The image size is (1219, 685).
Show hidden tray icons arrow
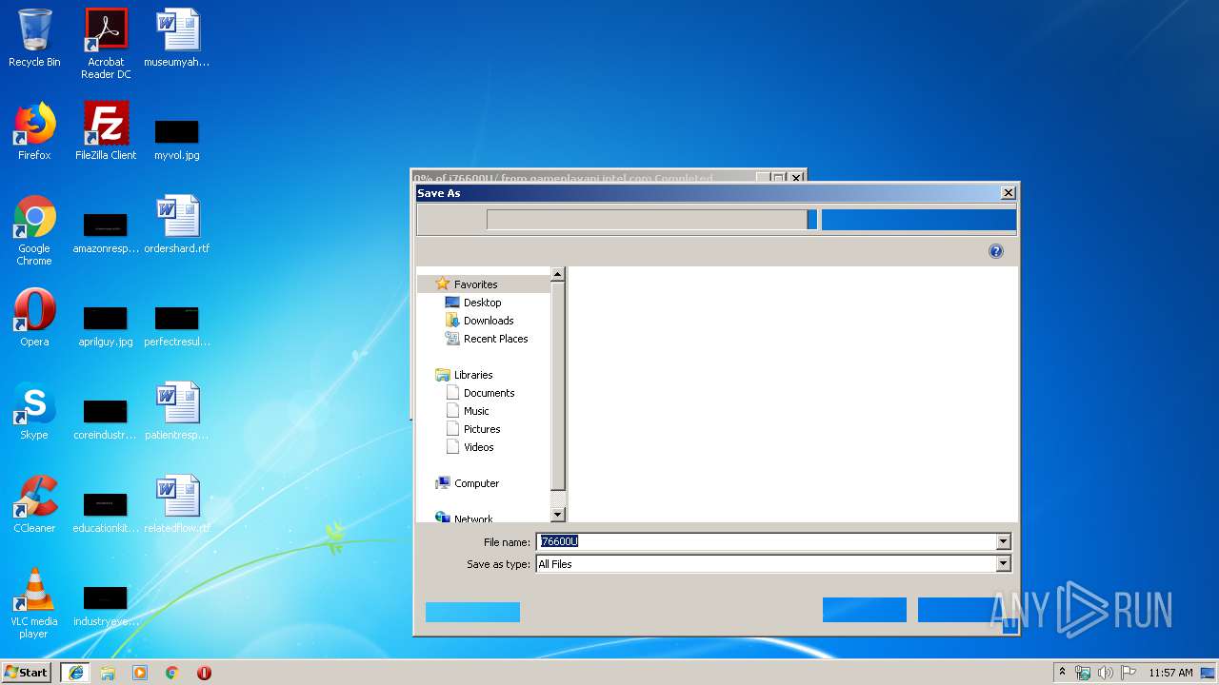tap(1062, 673)
